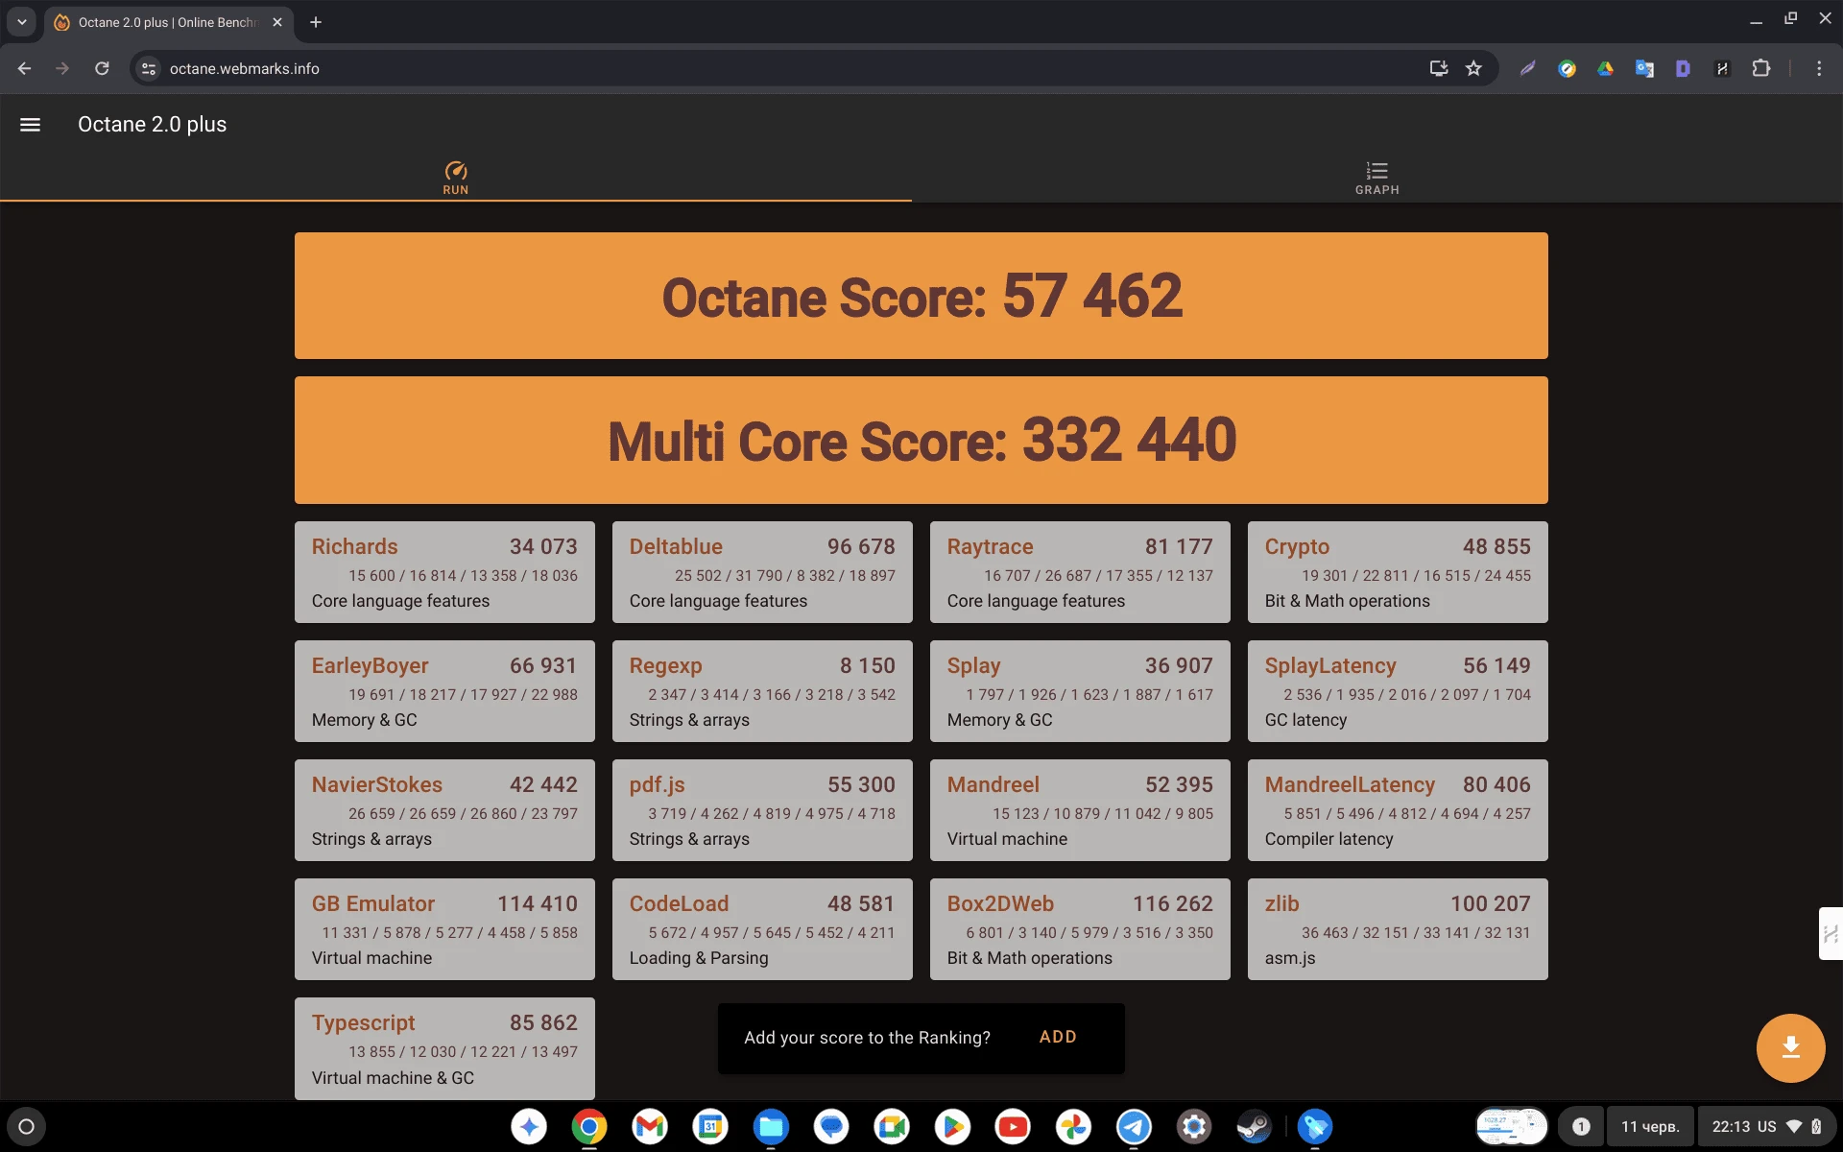1843x1152 pixels.
Task: Select the zlib benchmark card
Action: (x=1398, y=929)
